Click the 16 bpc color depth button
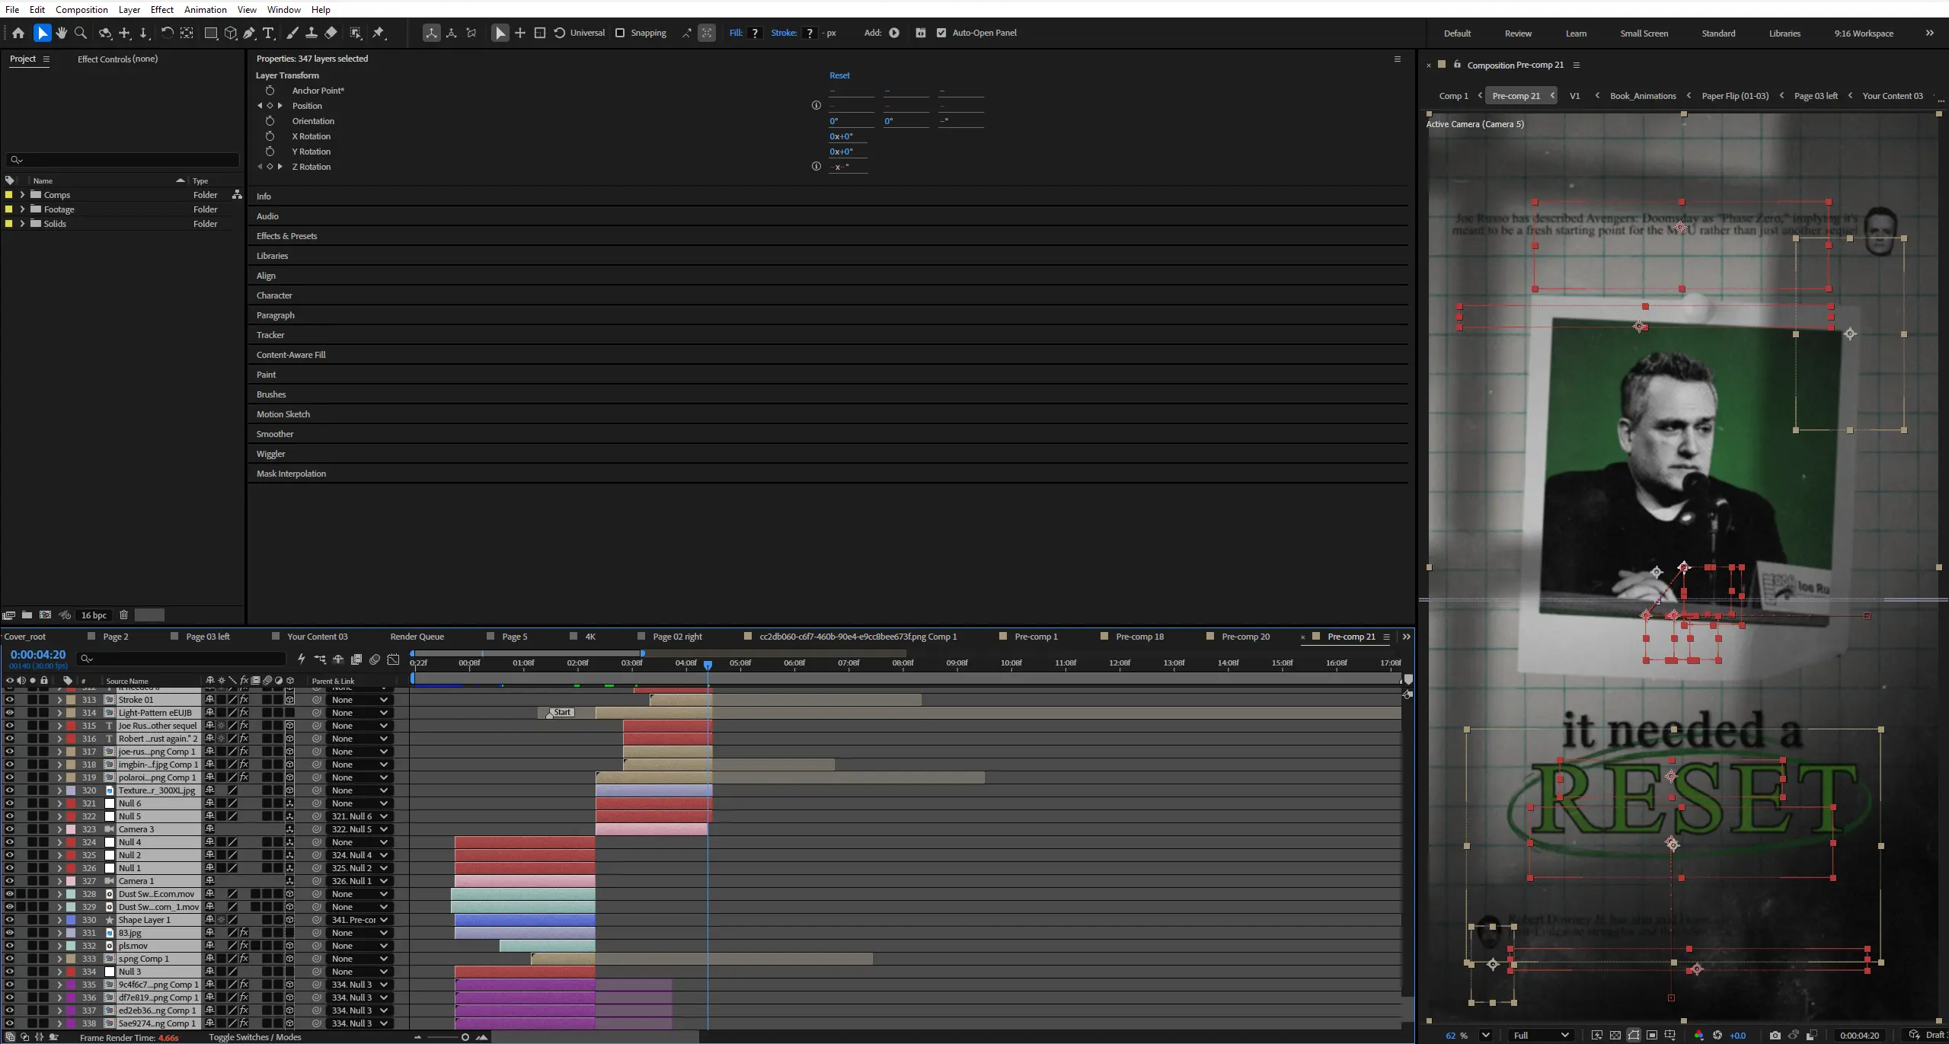 (x=94, y=615)
